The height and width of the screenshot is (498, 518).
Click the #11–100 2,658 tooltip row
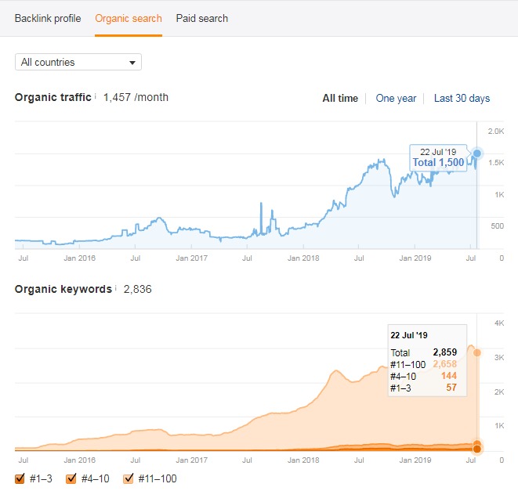pos(424,364)
